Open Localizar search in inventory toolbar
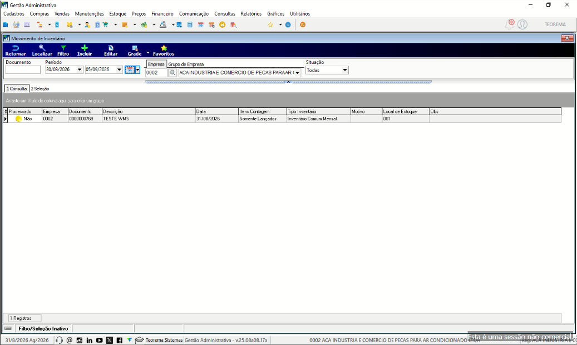Screen dimensions: 577x345 (42, 51)
